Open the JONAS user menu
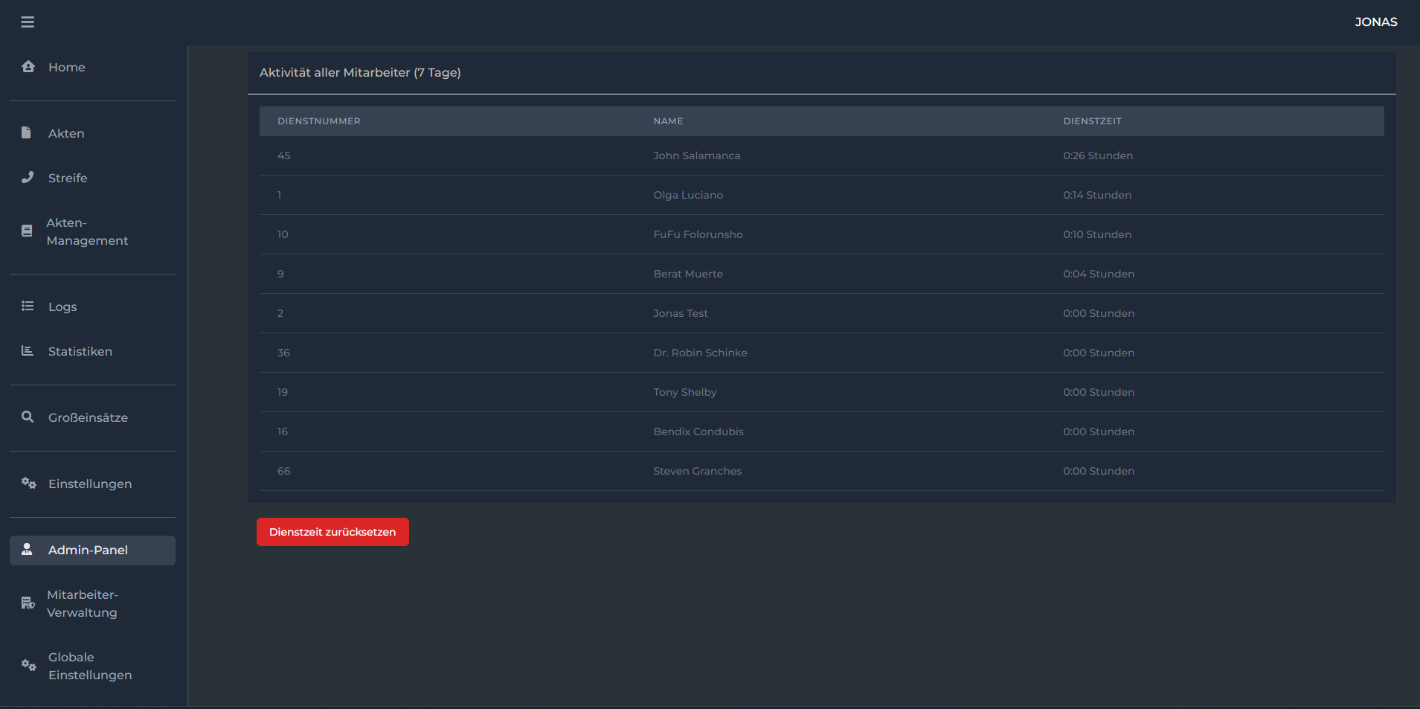 coord(1375,22)
